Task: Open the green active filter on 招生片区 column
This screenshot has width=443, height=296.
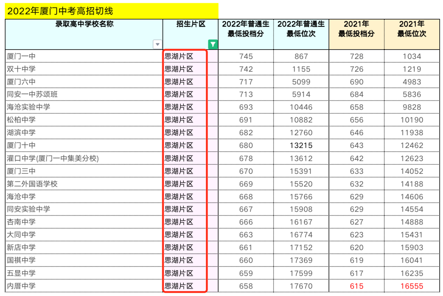Action: pyautogui.click(x=213, y=44)
